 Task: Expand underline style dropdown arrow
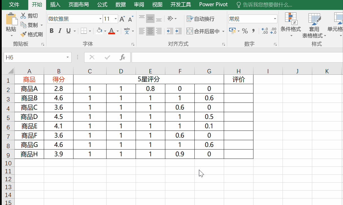pos(75,31)
